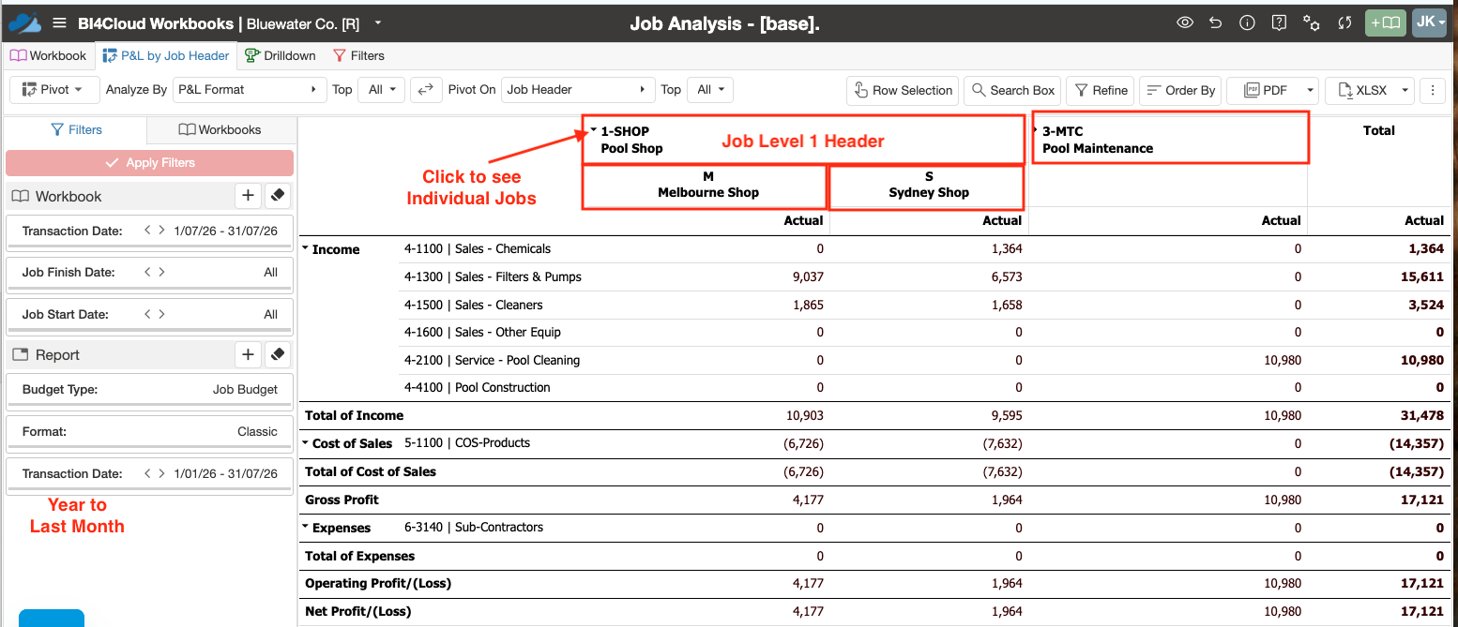Open the three-dot more options menu
This screenshot has width=1458, height=627.
click(1432, 90)
